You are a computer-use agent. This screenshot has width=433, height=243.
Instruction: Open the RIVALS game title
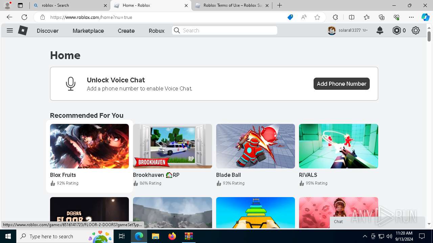308,175
